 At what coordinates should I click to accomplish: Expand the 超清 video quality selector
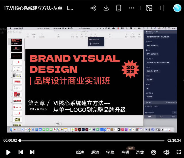[95, 152]
